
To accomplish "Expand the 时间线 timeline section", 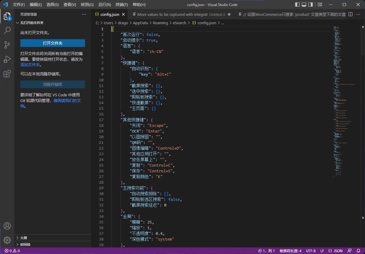I will pos(25,245).
